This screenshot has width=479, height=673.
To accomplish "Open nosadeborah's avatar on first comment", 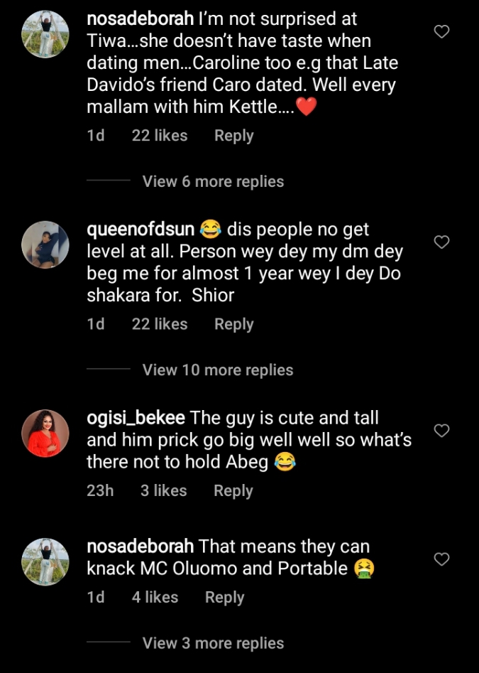I will [x=45, y=34].
